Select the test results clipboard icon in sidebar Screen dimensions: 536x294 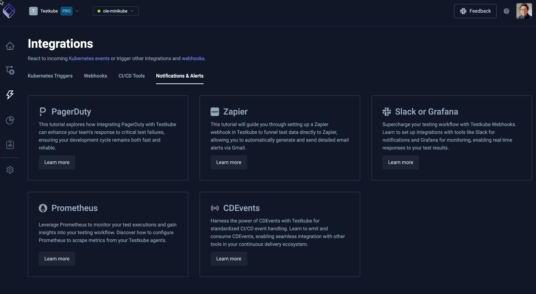pyautogui.click(x=10, y=145)
